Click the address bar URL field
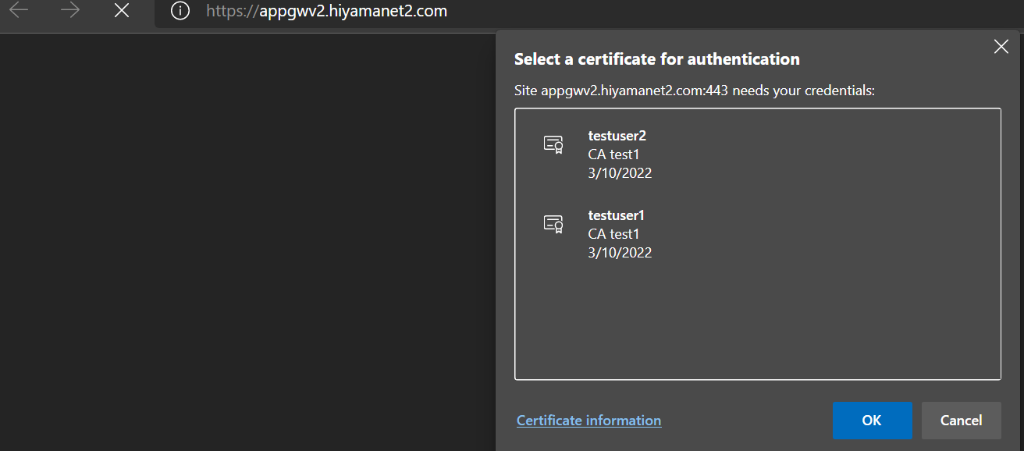Viewport: 1024px width, 451px height. point(589,12)
